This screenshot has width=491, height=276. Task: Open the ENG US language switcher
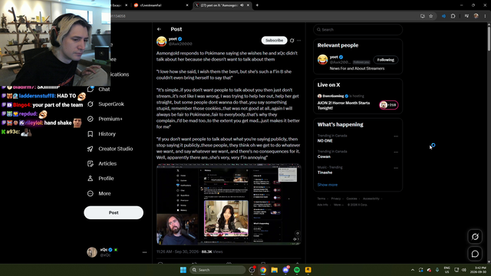(x=447, y=270)
